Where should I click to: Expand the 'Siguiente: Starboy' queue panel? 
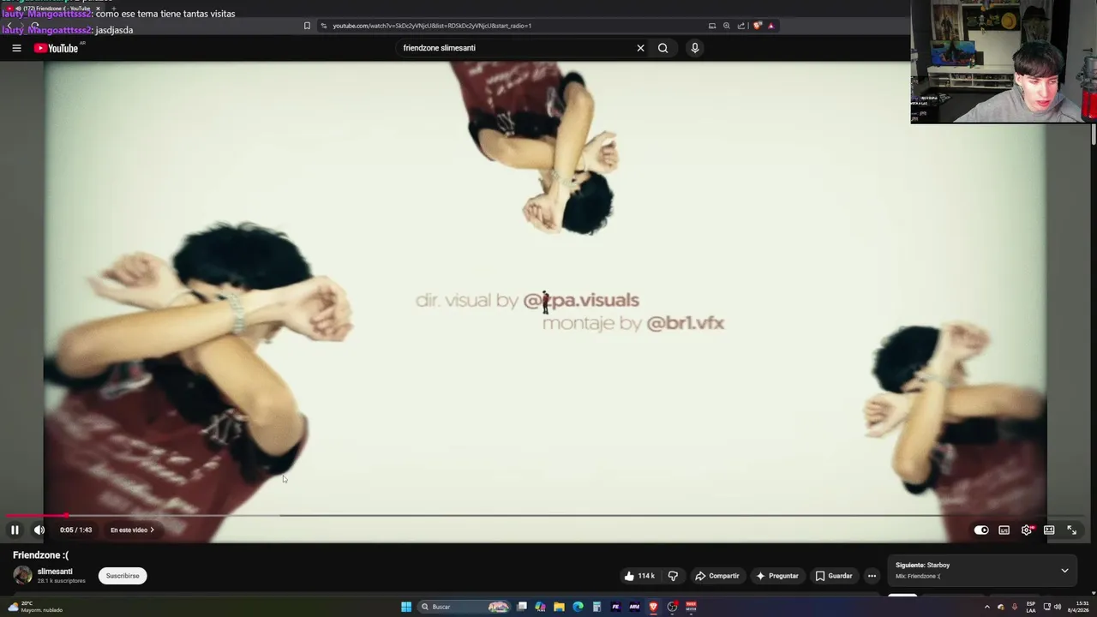[x=1064, y=570]
